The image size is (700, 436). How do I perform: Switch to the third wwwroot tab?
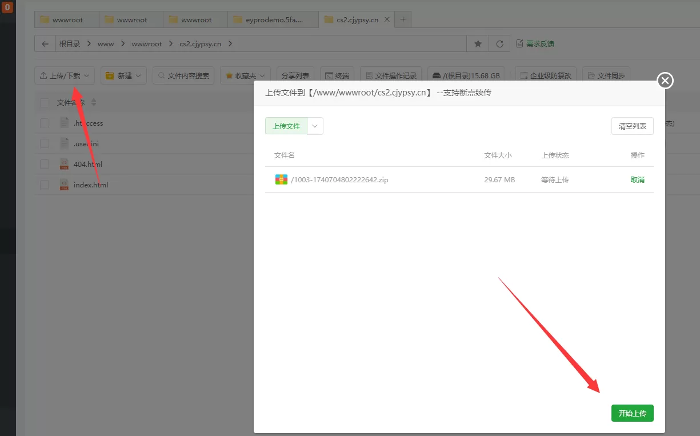[196, 19]
